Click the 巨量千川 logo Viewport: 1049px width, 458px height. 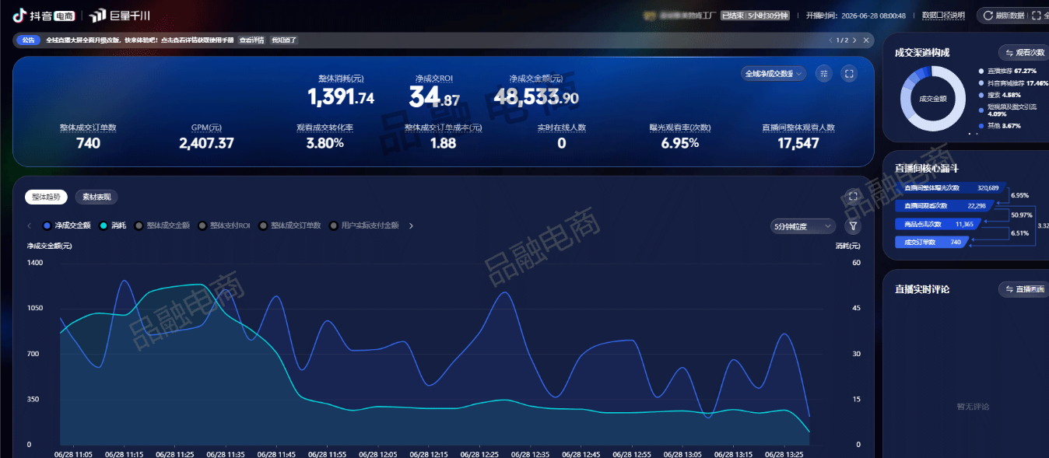tap(119, 15)
